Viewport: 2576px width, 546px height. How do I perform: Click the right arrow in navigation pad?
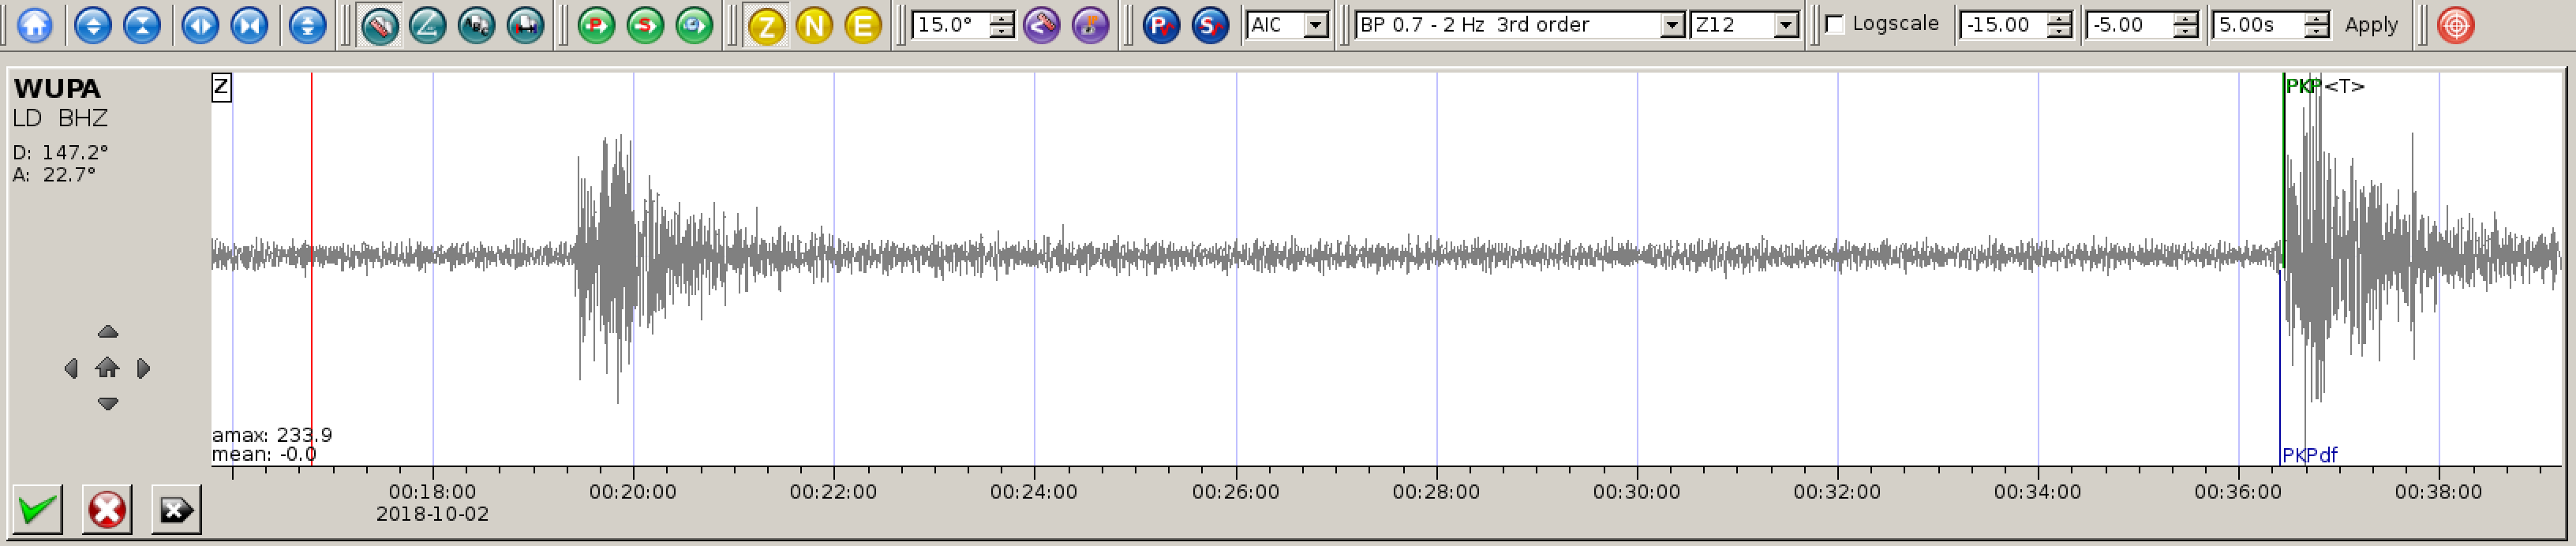point(144,369)
